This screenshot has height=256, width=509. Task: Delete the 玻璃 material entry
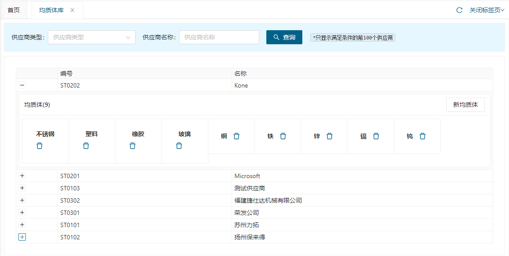[x=179, y=146]
